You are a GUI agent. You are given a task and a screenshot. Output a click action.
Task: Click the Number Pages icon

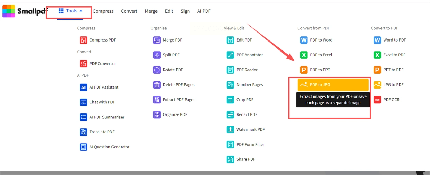click(230, 85)
